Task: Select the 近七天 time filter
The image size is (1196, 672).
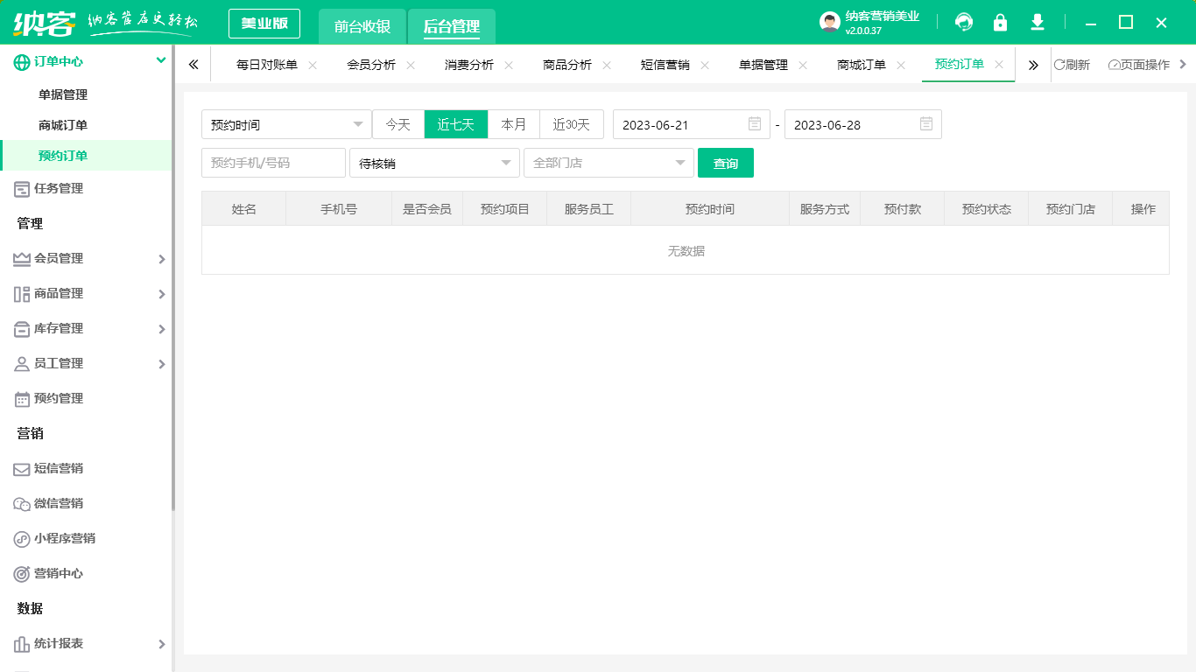Action: tap(456, 123)
